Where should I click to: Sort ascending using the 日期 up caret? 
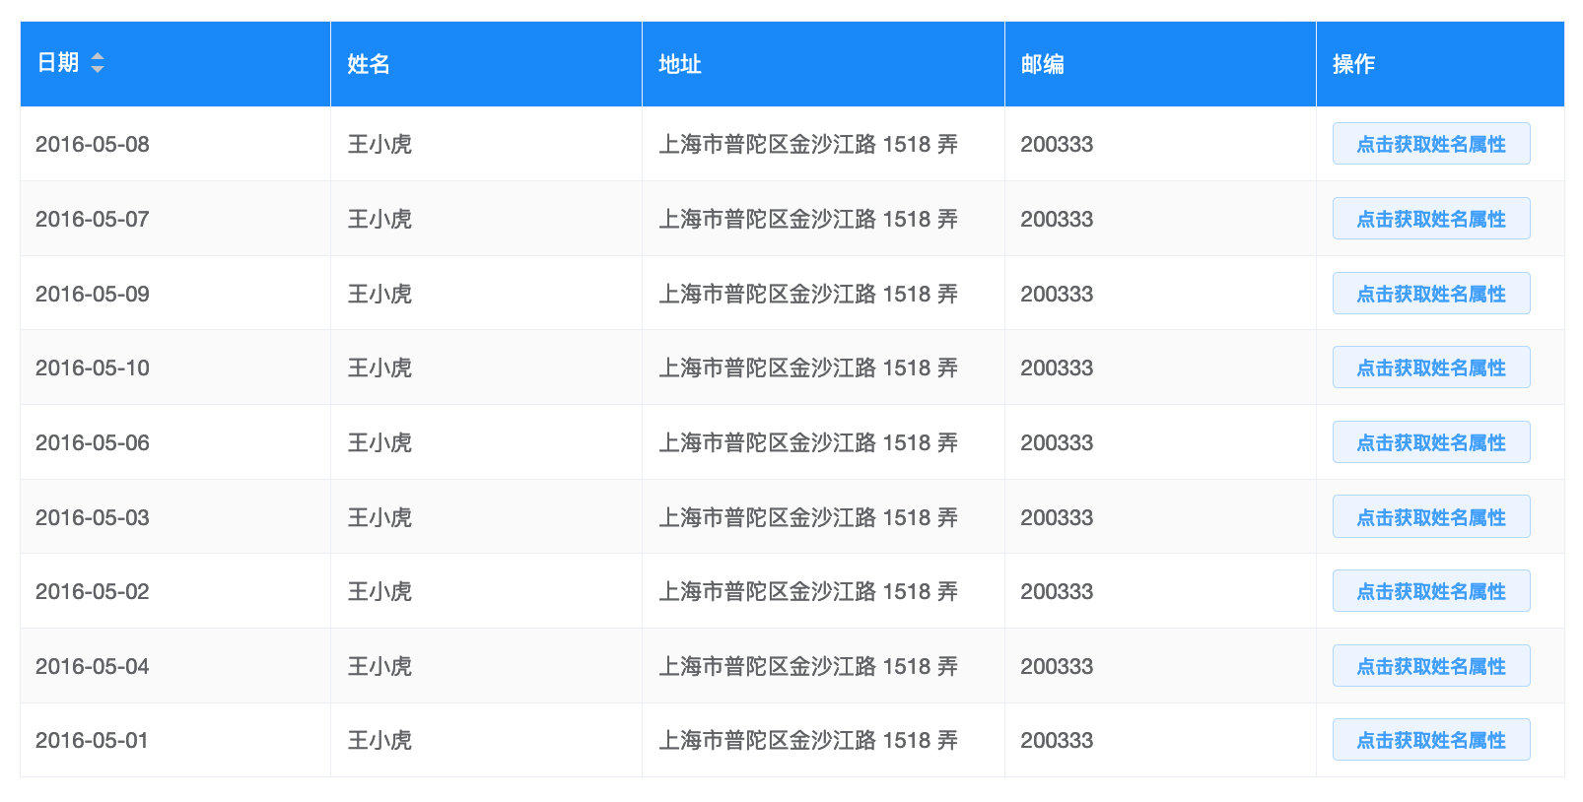coord(98,57)
